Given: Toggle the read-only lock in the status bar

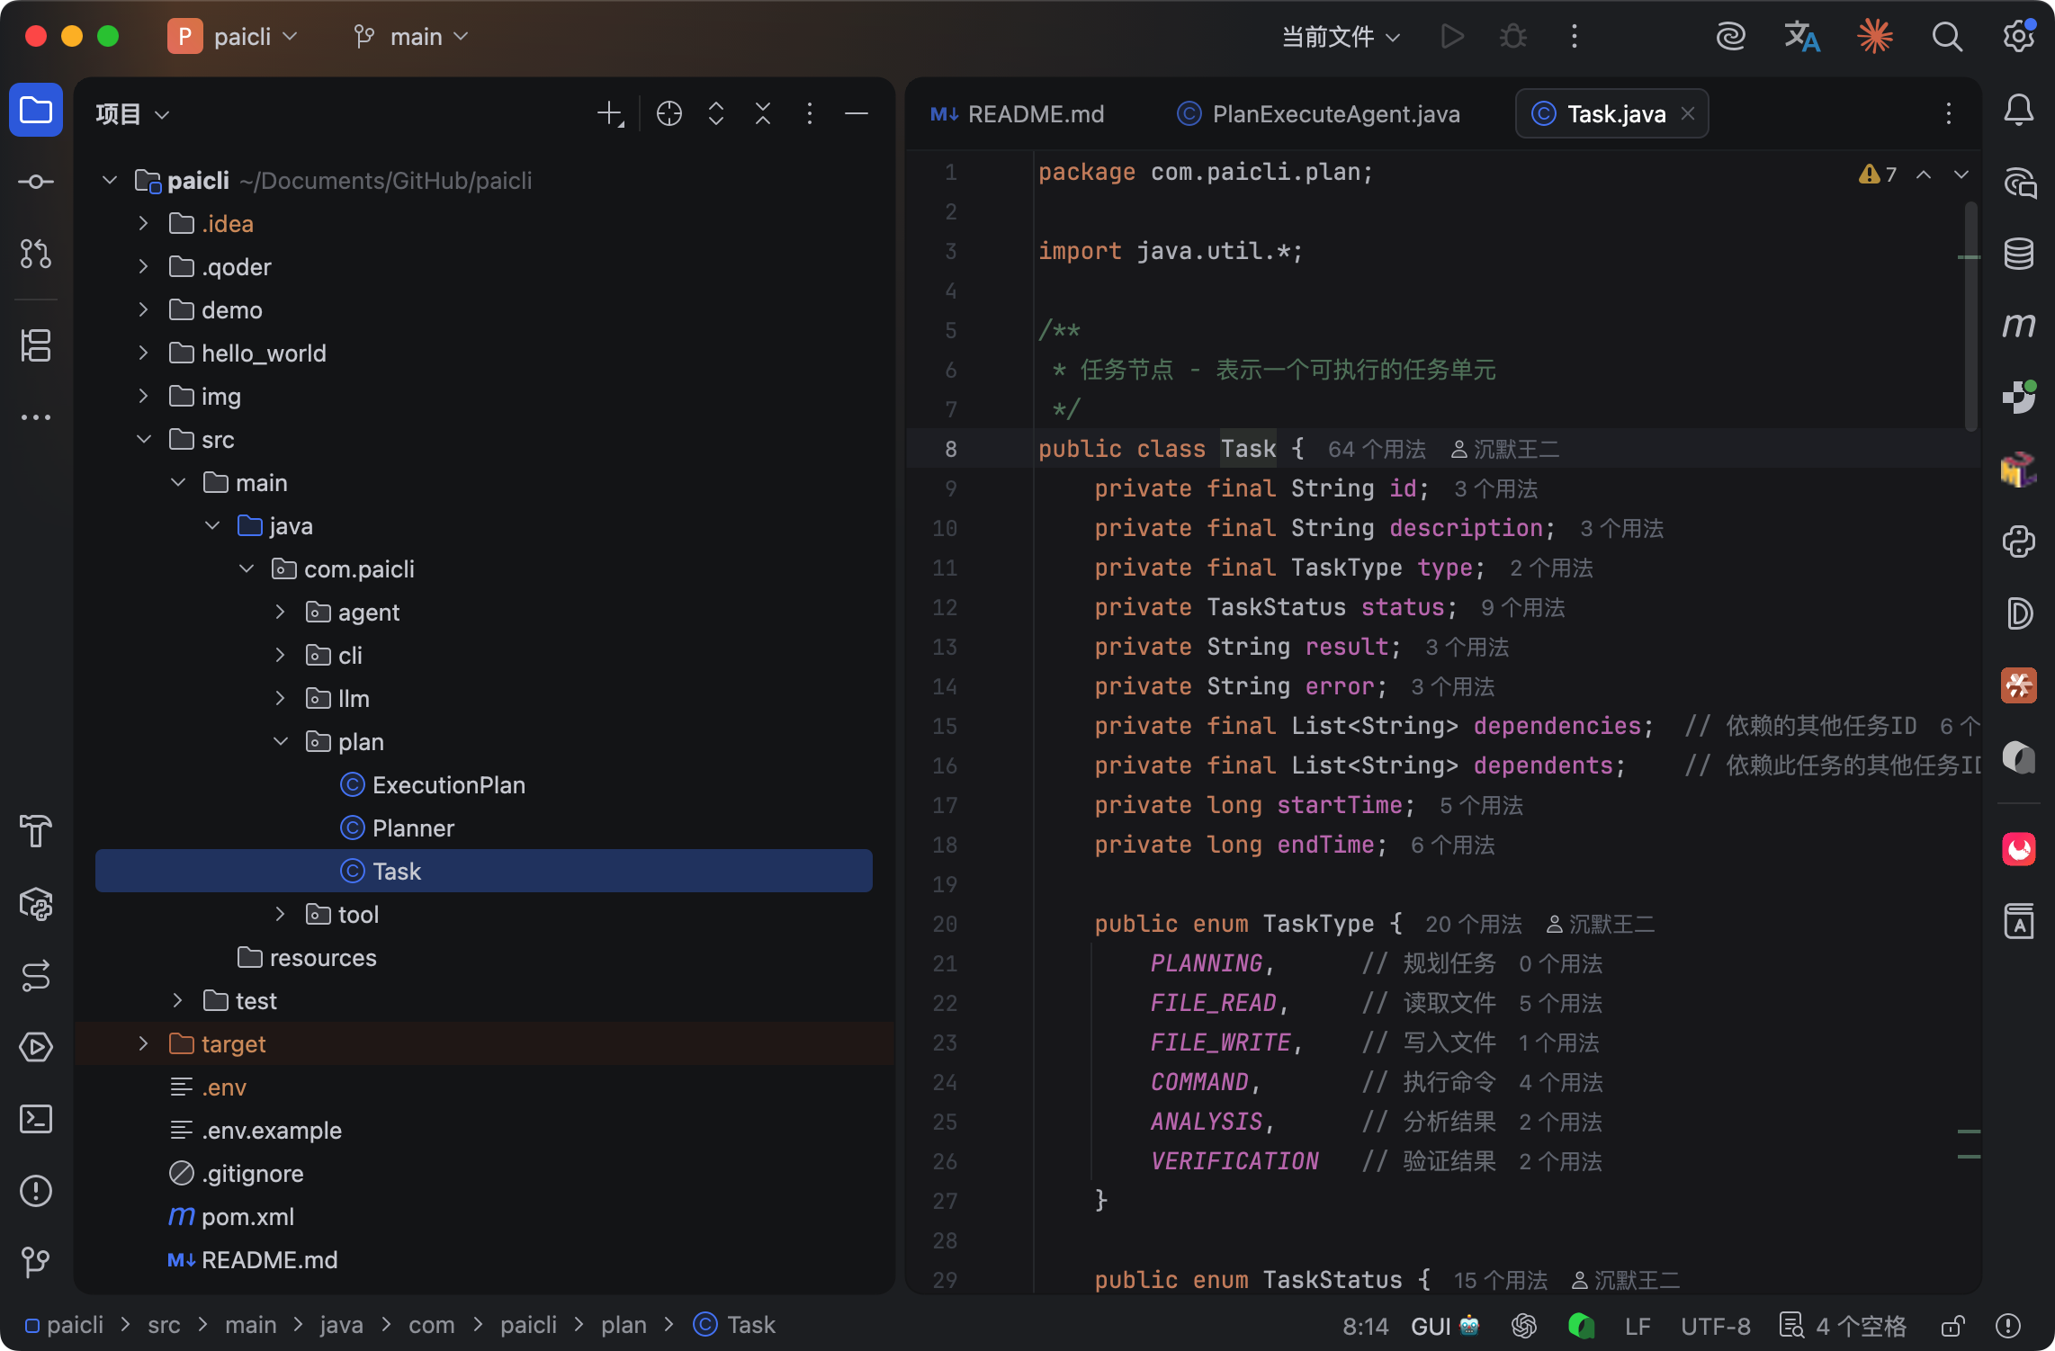Looking at the screenshot, I should tap(1952, 1326).
